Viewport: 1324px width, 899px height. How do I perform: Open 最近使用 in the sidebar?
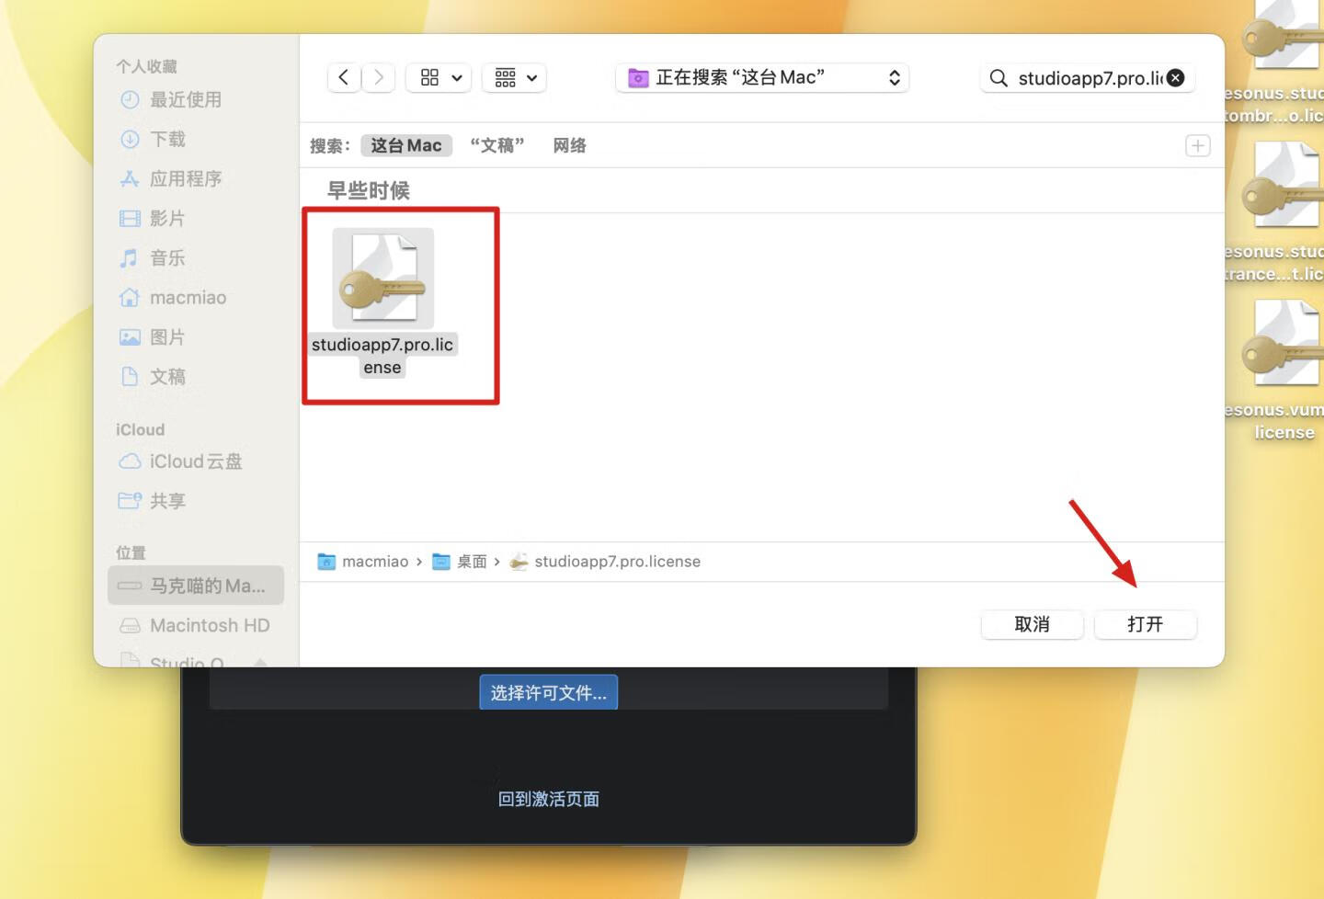(186, 99)
